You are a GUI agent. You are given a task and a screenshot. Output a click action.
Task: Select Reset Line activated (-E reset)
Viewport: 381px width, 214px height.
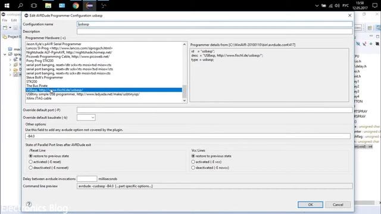pyautogui.click(x=30, y=162)
